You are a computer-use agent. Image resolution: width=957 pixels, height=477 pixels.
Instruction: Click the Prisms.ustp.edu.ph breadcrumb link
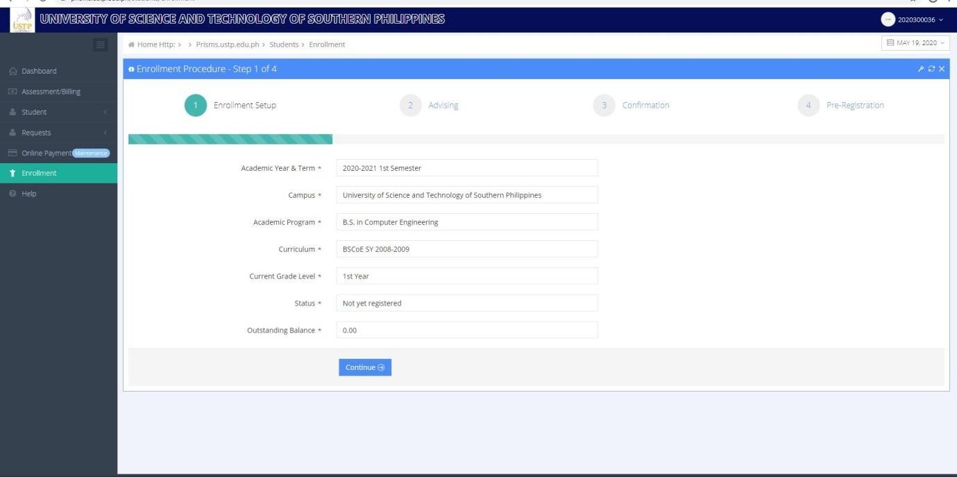point(228,44)
